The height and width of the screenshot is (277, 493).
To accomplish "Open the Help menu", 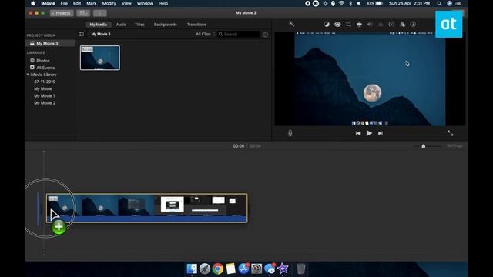I will (163, 3).
